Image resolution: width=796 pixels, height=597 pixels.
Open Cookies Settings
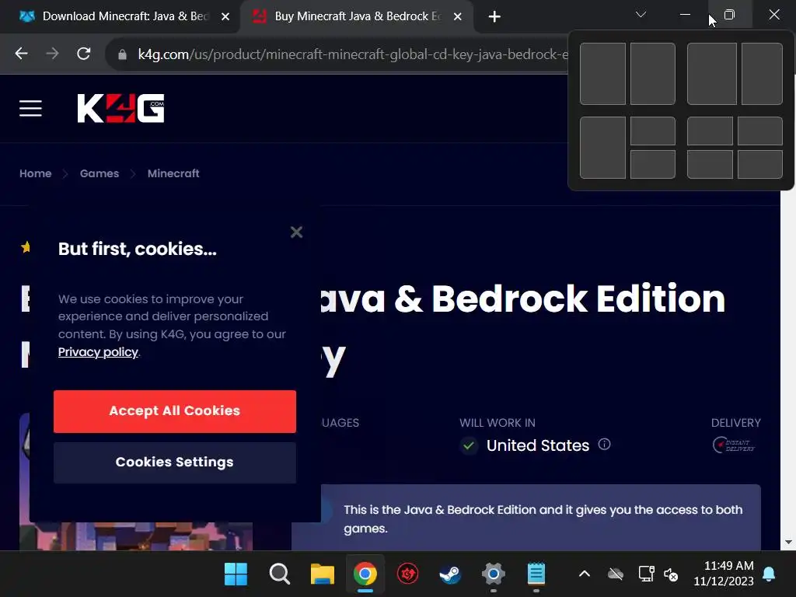175,463
